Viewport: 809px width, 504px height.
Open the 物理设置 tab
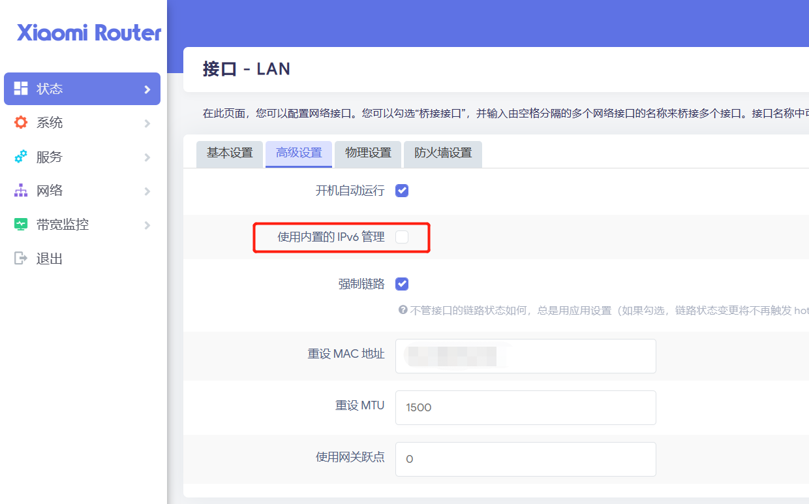click(368, 153)
